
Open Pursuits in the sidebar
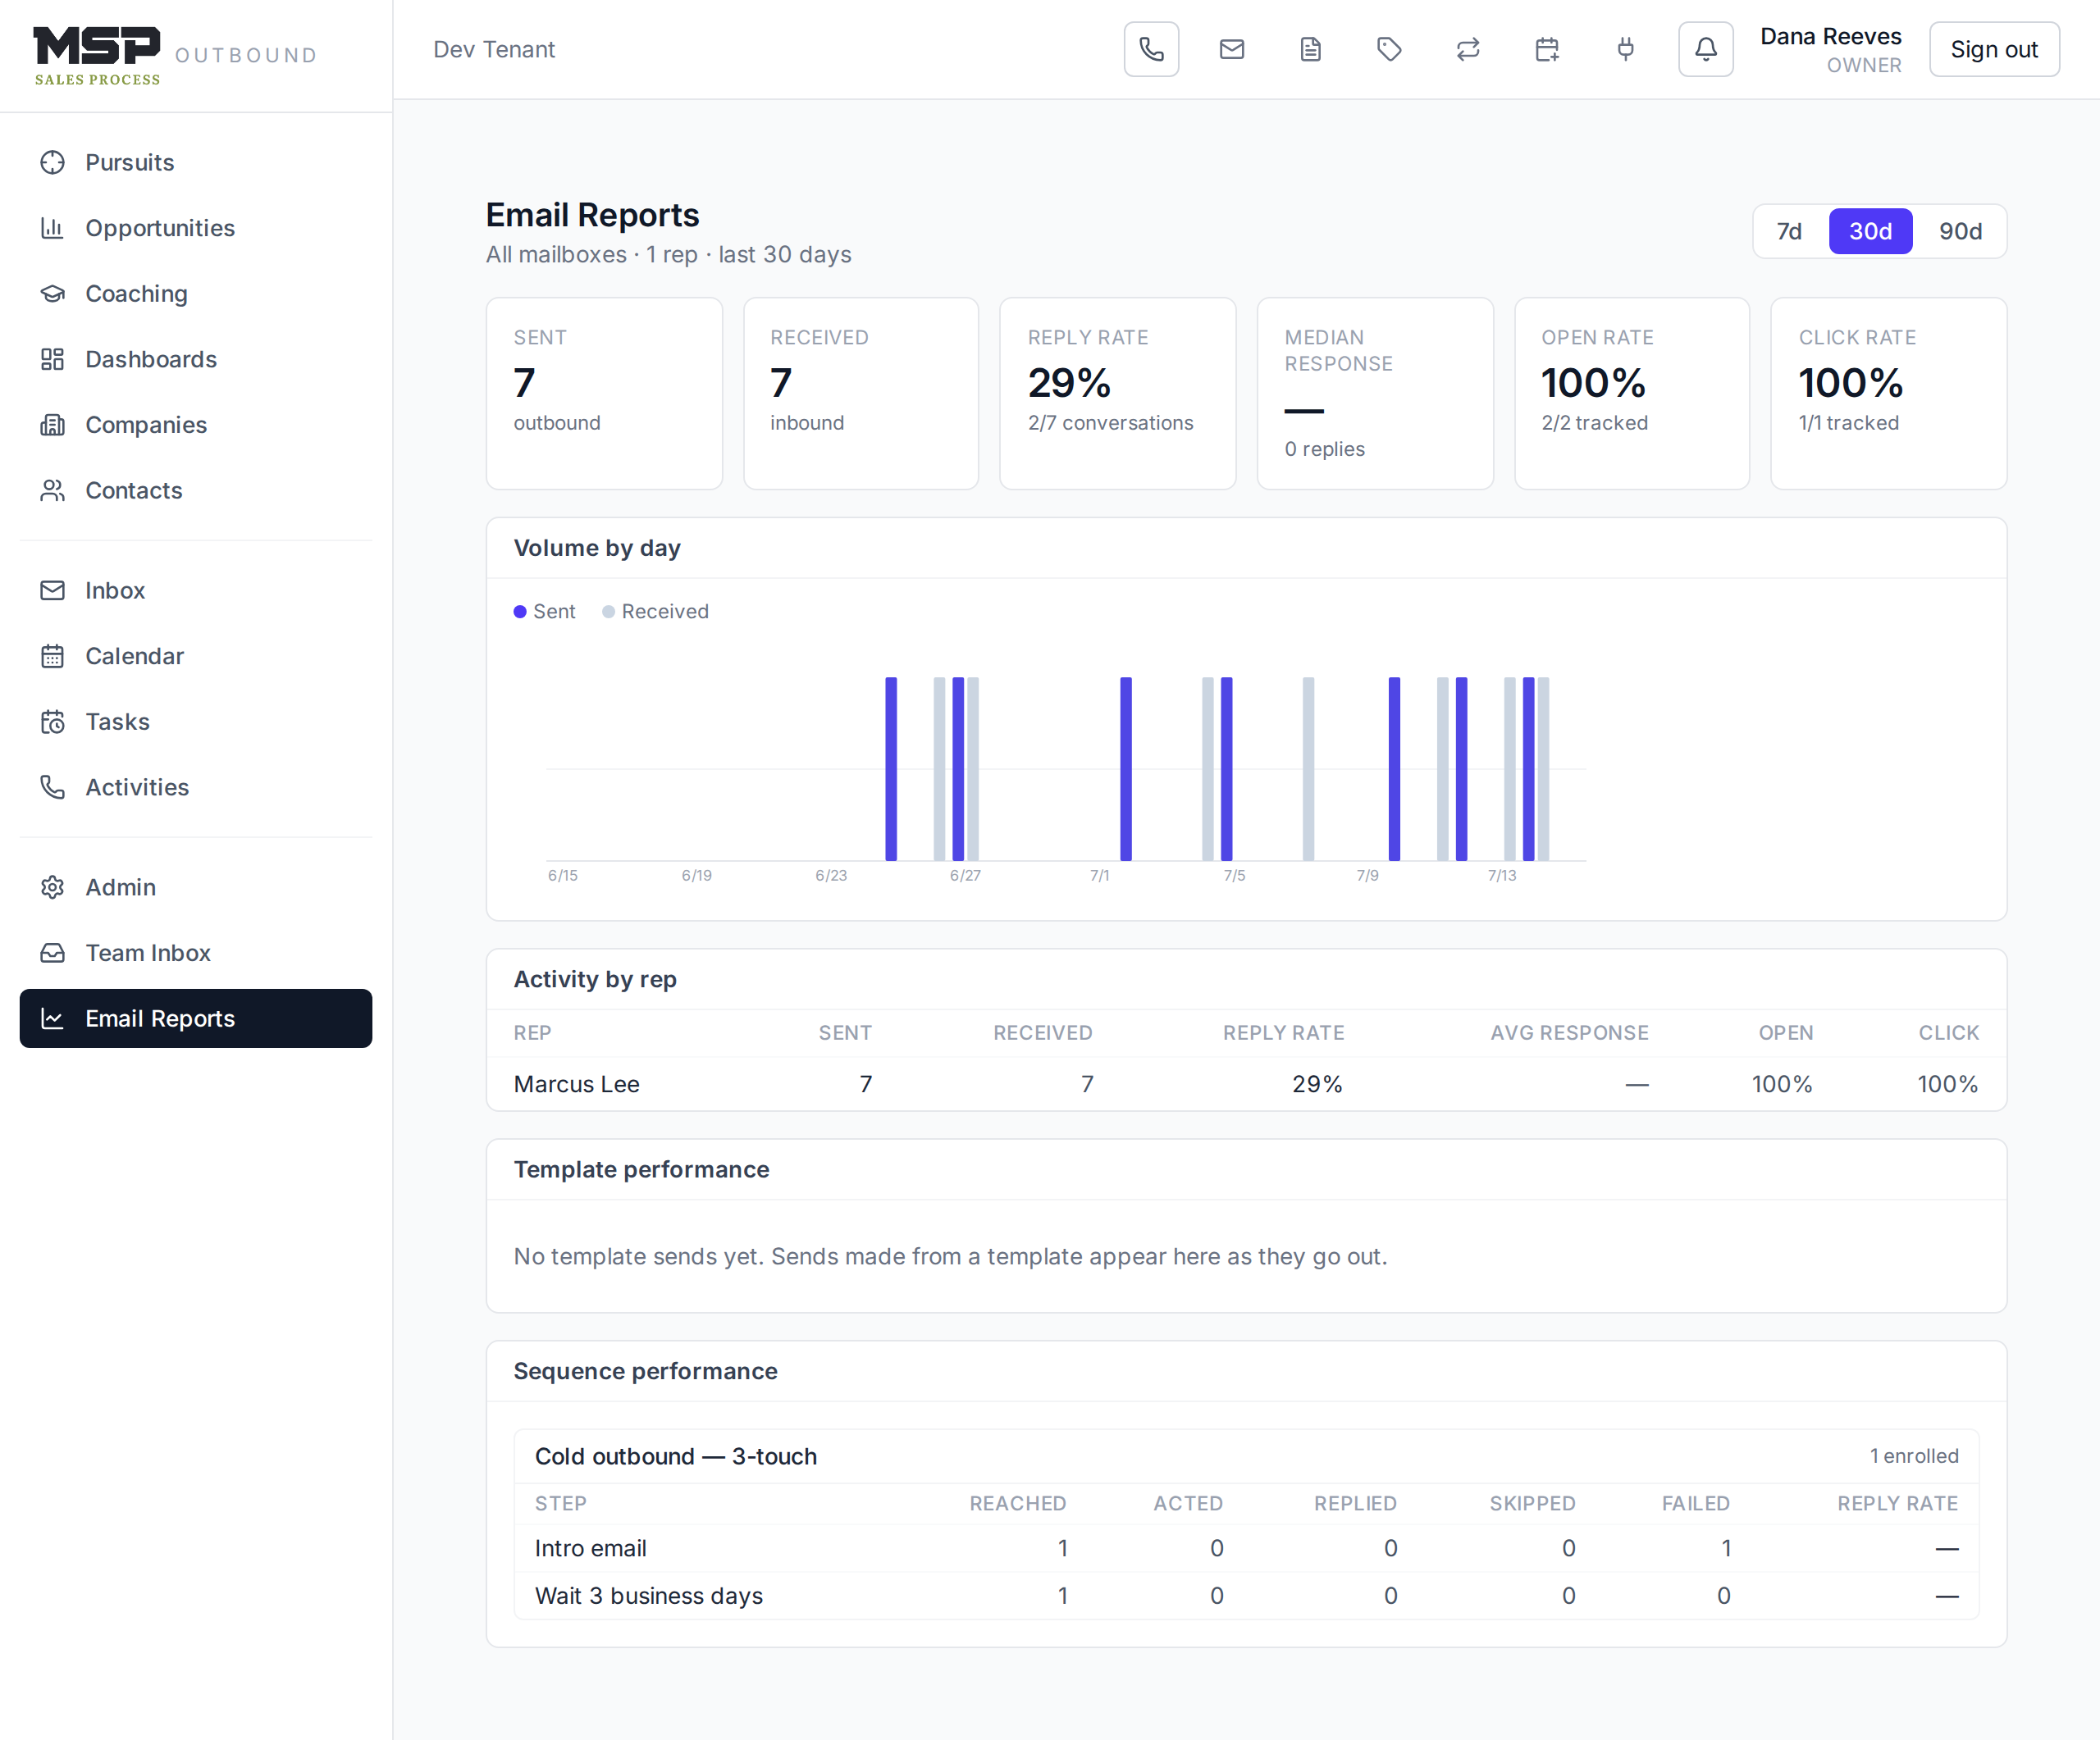point(196,162)
